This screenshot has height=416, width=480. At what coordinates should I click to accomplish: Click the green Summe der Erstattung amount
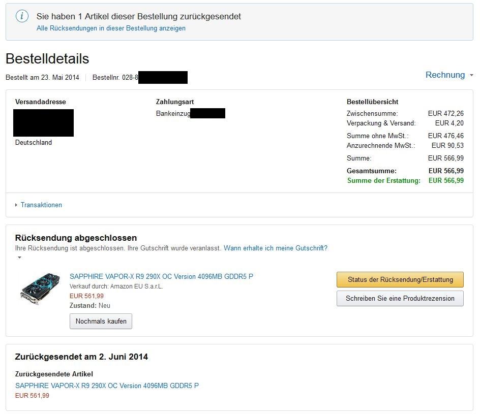(446, 180)
